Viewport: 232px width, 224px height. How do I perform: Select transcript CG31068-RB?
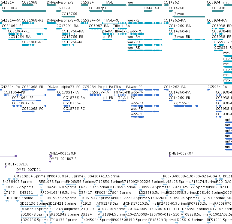point(28,23)
